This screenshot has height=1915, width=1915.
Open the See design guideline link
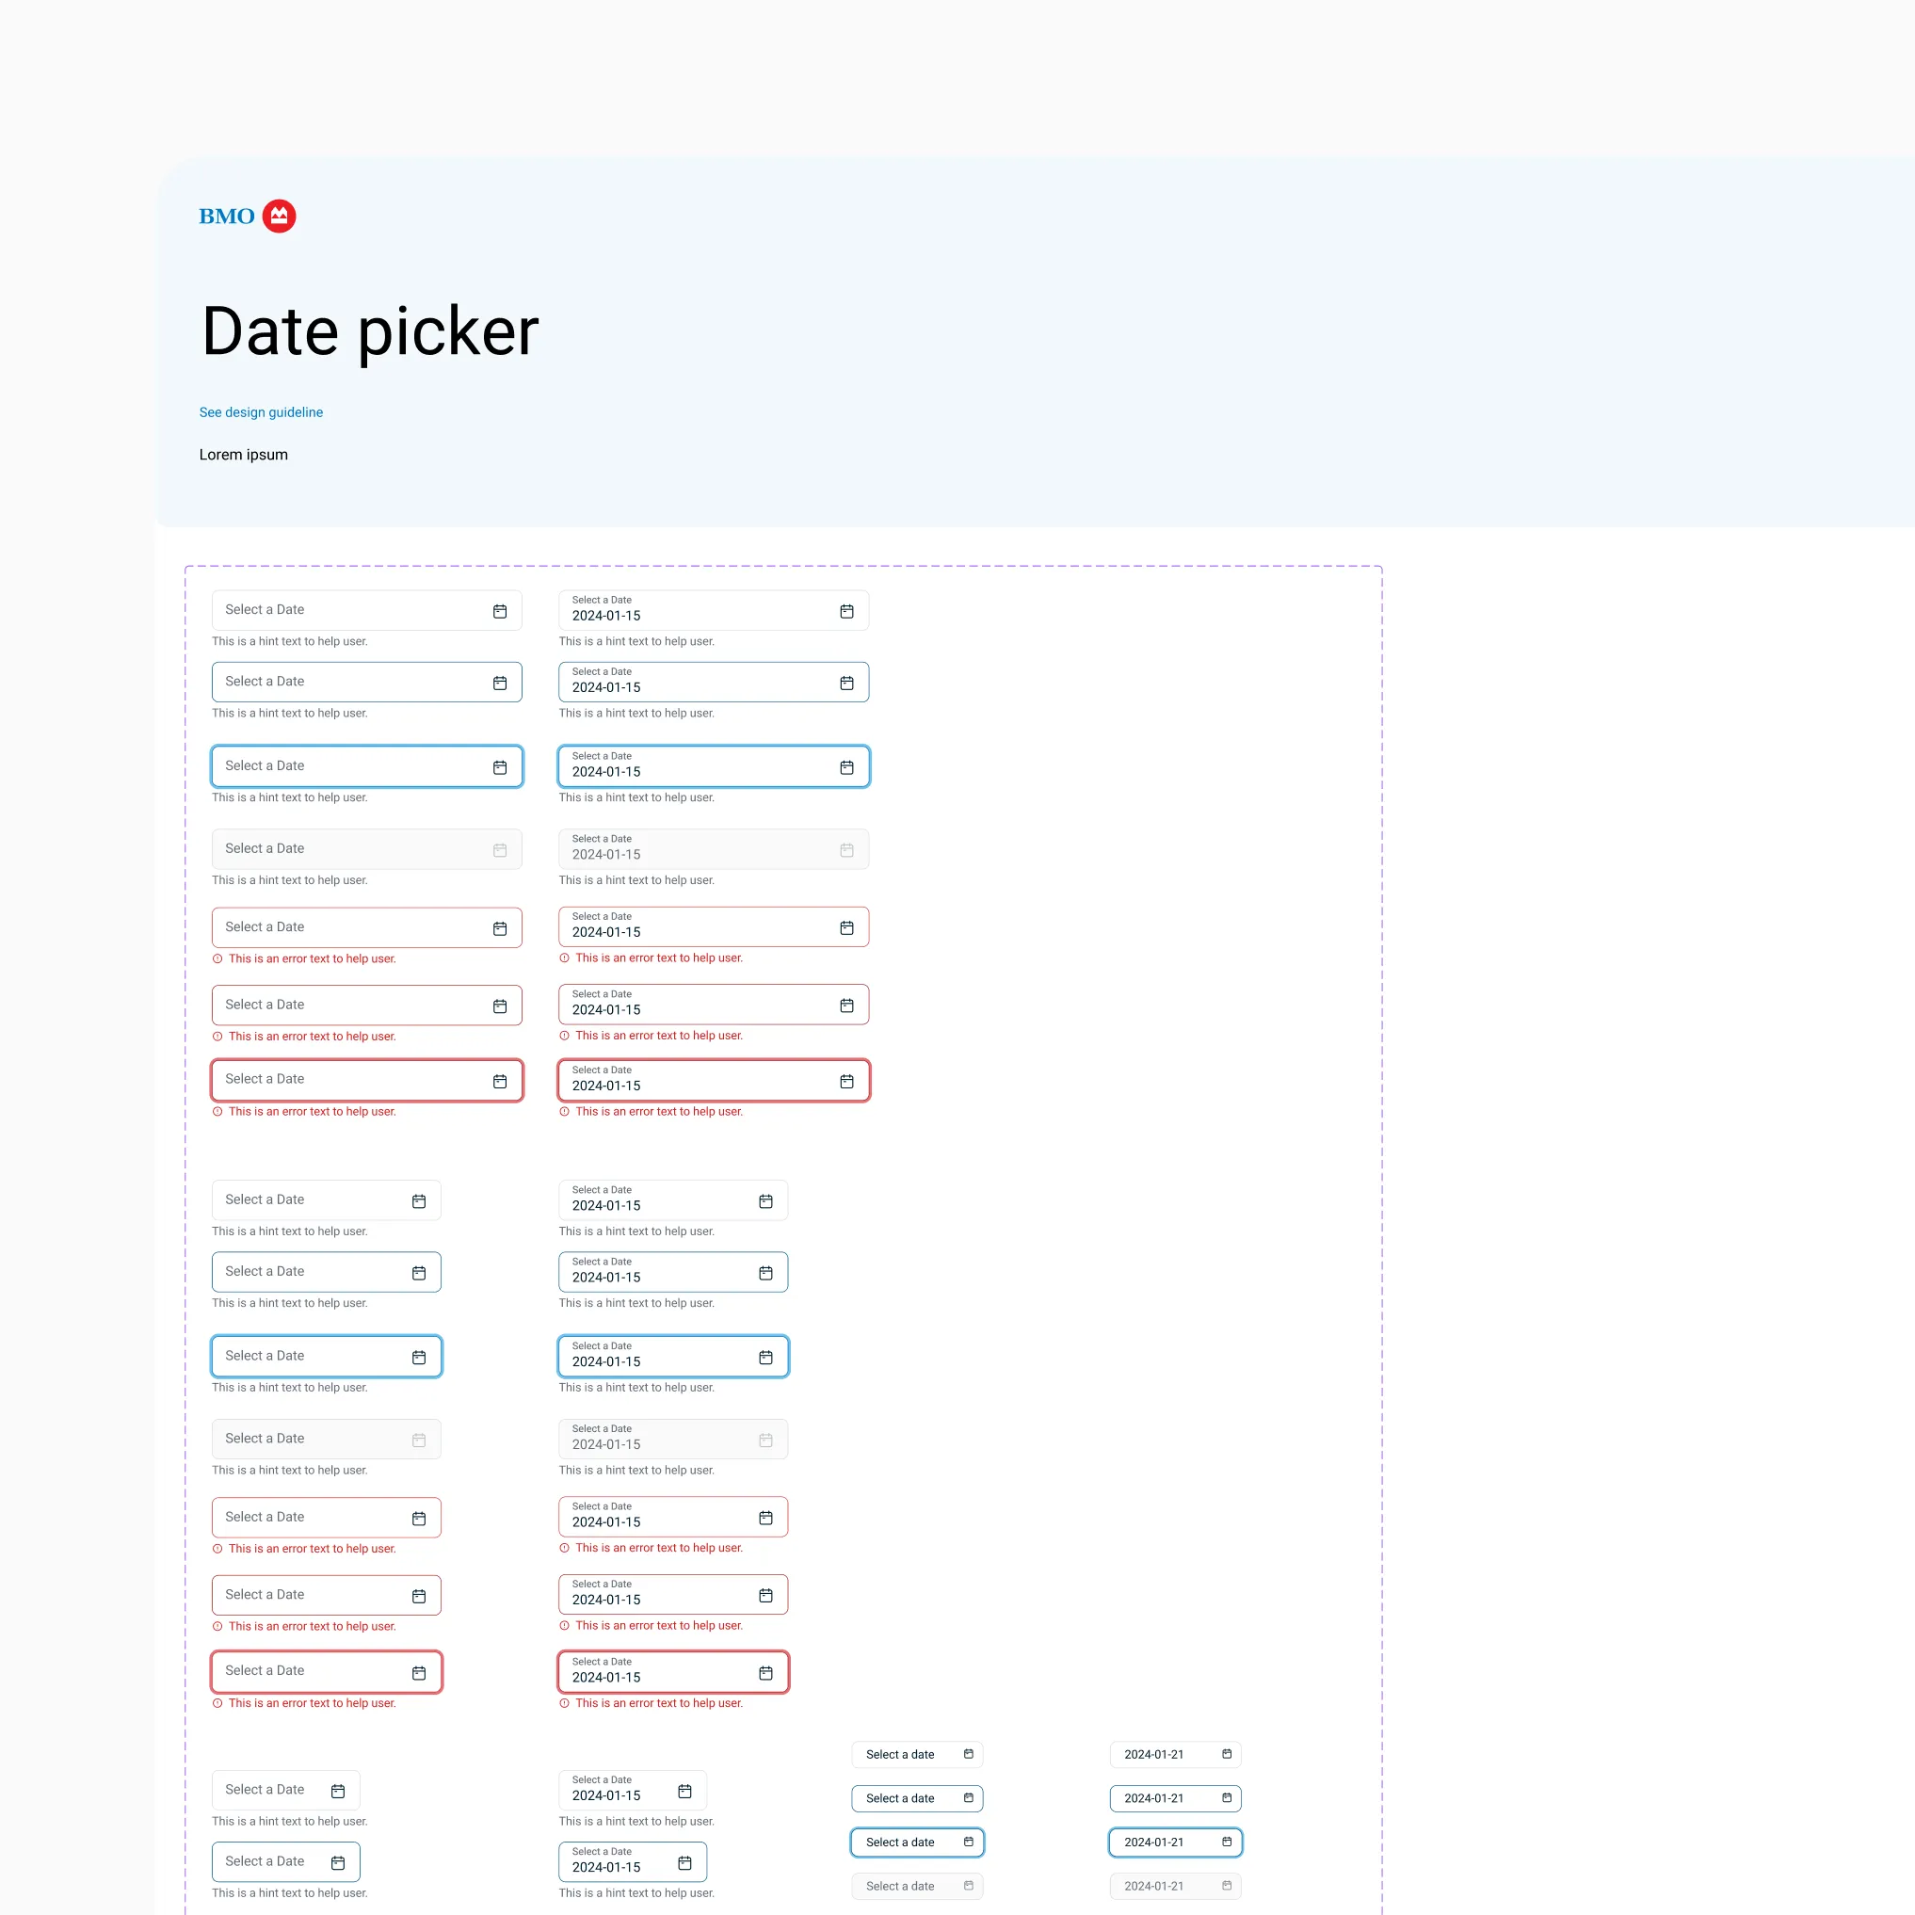(261, 412)
